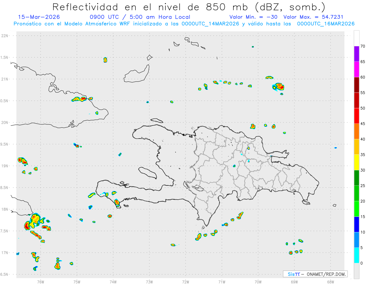The image size is (371, 286).
Task: Click the colorbar label 0
Action: coord(362,263)
